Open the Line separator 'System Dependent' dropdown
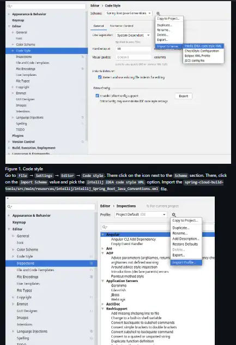The width and height of the screenshot is (236, 345). (x=133, y=35)
